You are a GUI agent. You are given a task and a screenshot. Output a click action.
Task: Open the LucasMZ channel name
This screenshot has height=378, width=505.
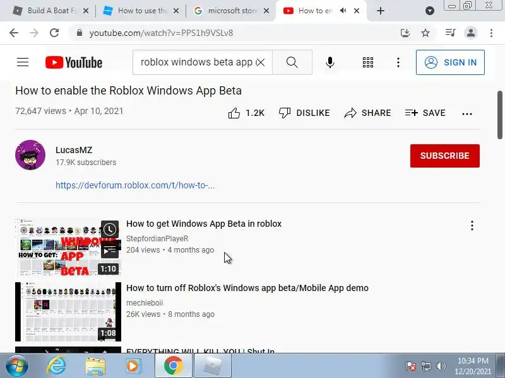pyautogui.click(x=74, y=150)
